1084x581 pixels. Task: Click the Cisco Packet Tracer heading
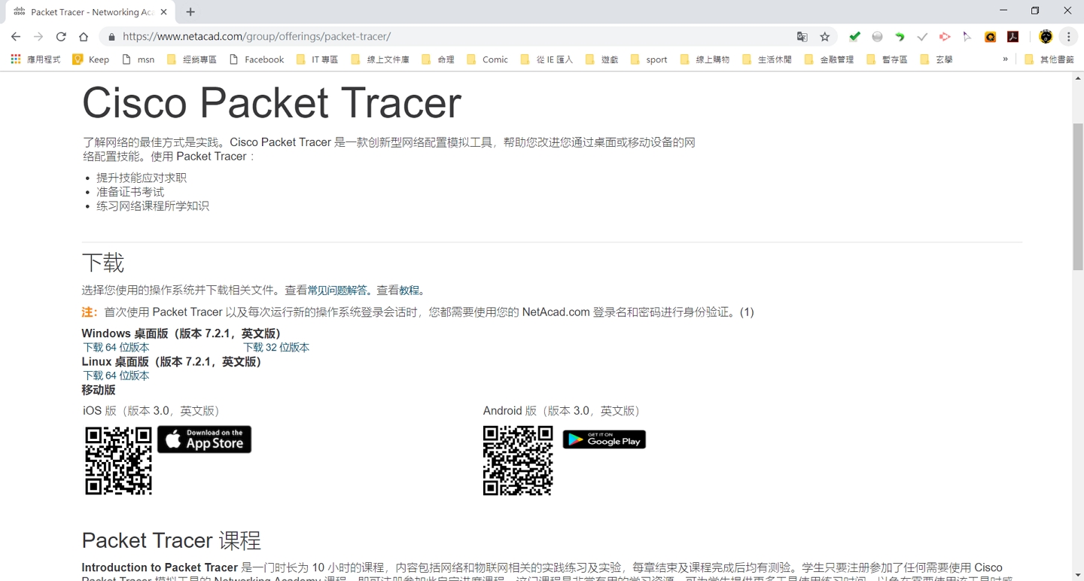(272, 102)
